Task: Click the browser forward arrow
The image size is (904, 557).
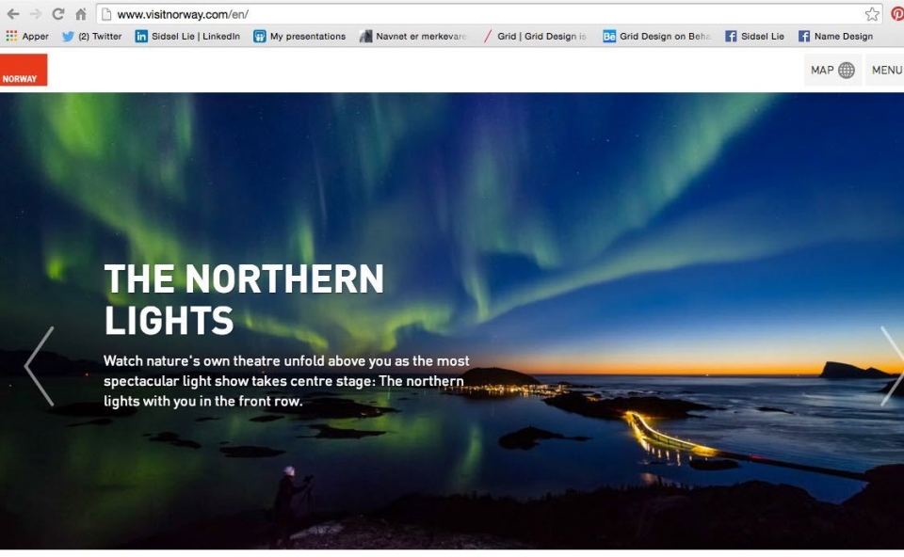Action: (35, 14)
